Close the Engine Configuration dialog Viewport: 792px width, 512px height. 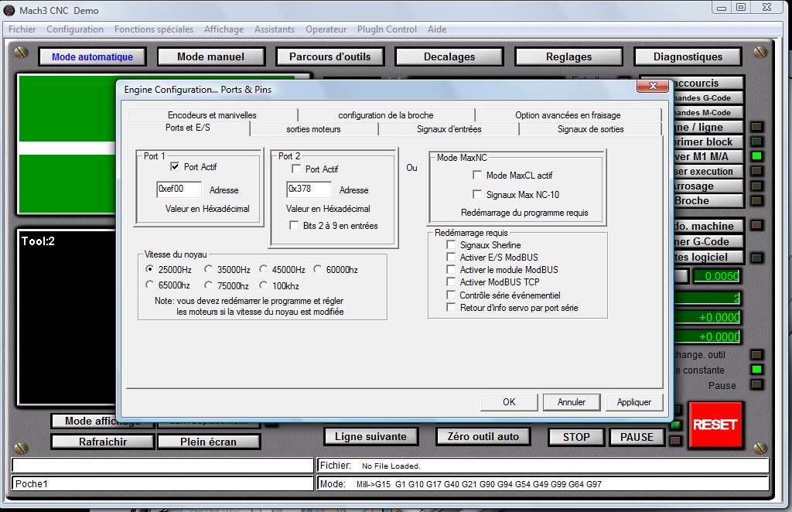point(653,86)
